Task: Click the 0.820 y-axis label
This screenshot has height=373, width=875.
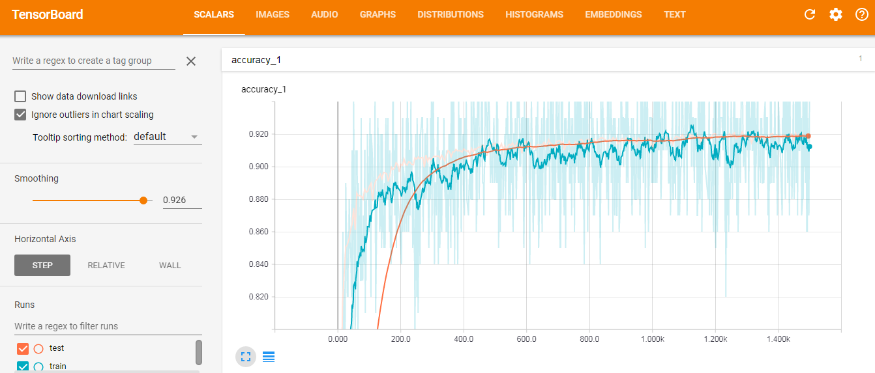Action: click(x=258, y=297)
